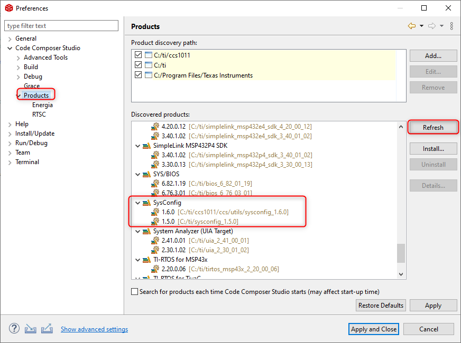Expand the General preferences category
Viewport: 461px width, 343px height.
(10, 39)
